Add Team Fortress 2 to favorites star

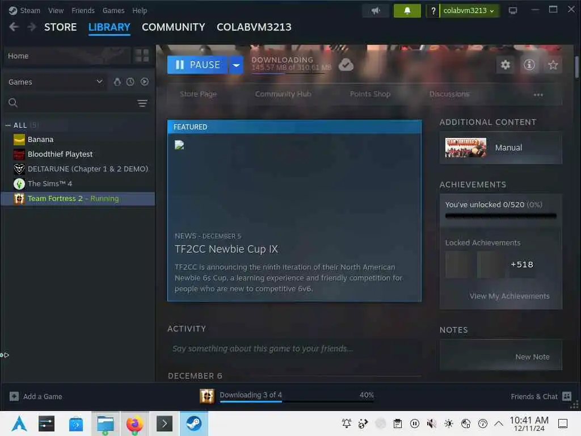coord(553,65)
